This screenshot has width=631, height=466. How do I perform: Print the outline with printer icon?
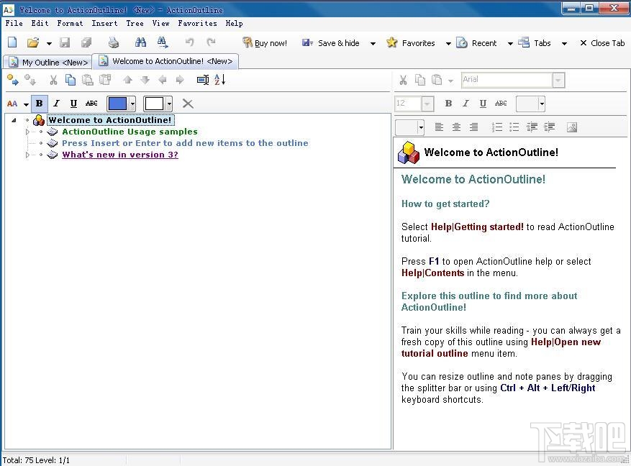tap(114, 42)
